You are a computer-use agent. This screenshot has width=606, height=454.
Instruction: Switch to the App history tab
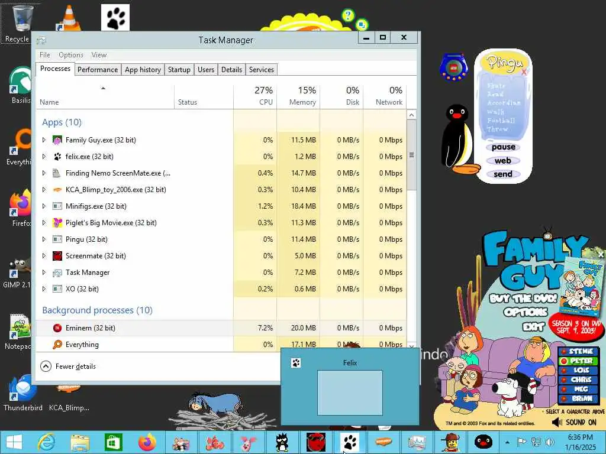coord(143,70)
